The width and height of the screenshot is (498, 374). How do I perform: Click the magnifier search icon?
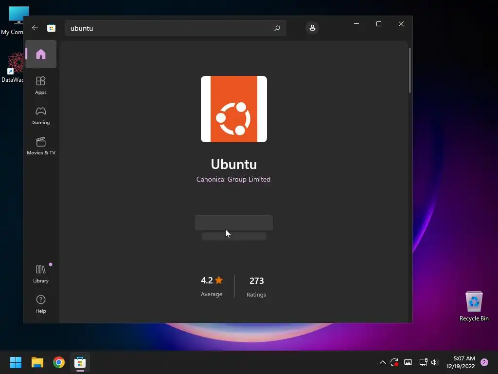coord(277,28)
